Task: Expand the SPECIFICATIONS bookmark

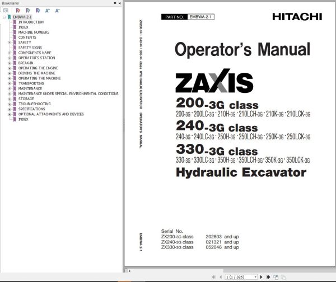Action: tap(10, 109)
